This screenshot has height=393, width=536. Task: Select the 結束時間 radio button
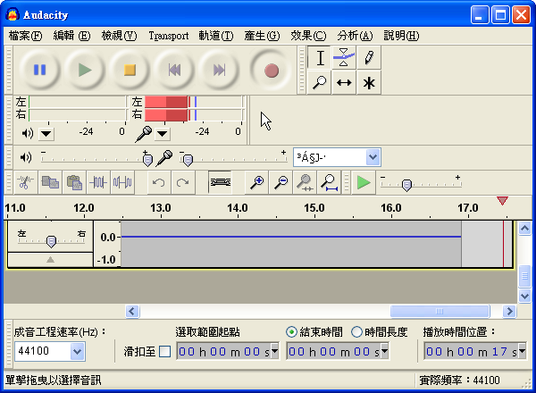(291, 332)
